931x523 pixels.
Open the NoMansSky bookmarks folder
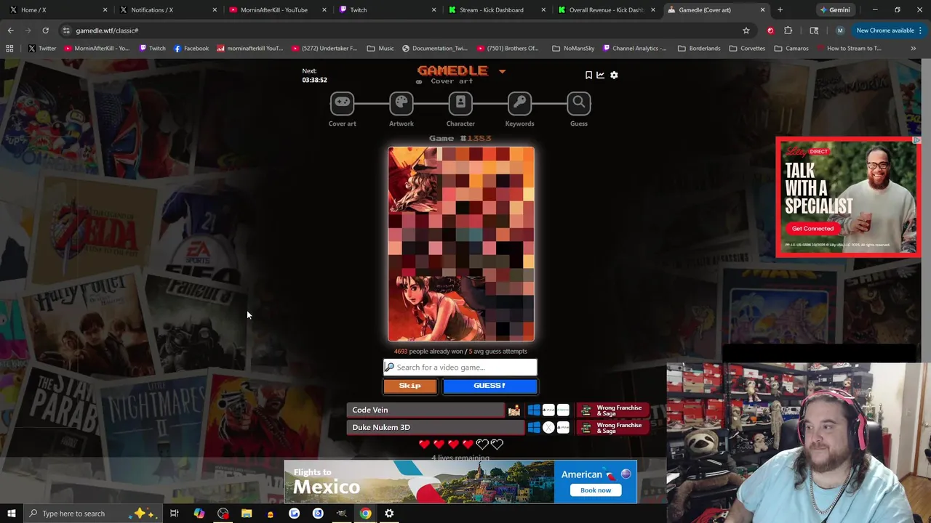(x=573, y=49)
